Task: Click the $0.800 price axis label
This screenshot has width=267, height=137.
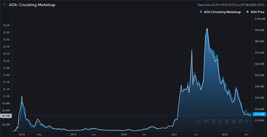Action: pos(6,103)
